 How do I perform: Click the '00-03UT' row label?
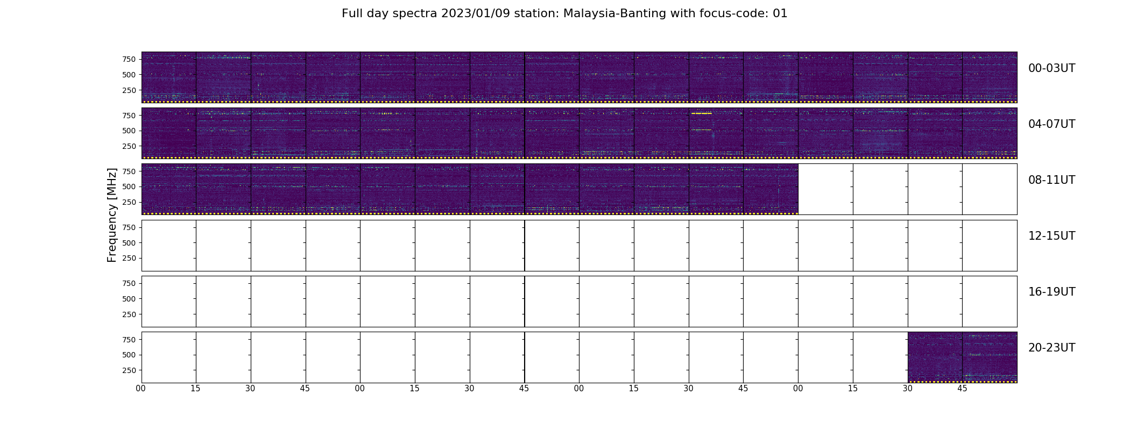tap(1051, 68)
